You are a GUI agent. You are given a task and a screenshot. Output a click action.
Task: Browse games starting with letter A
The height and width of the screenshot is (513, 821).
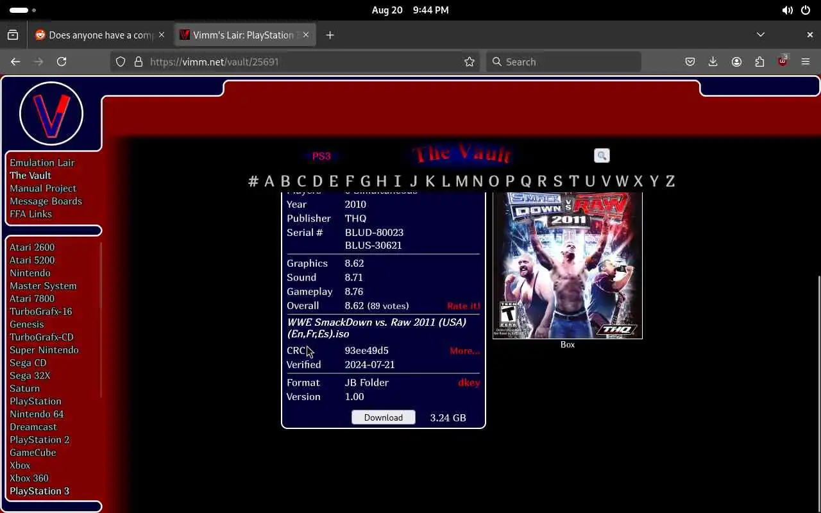coord(269,181)
